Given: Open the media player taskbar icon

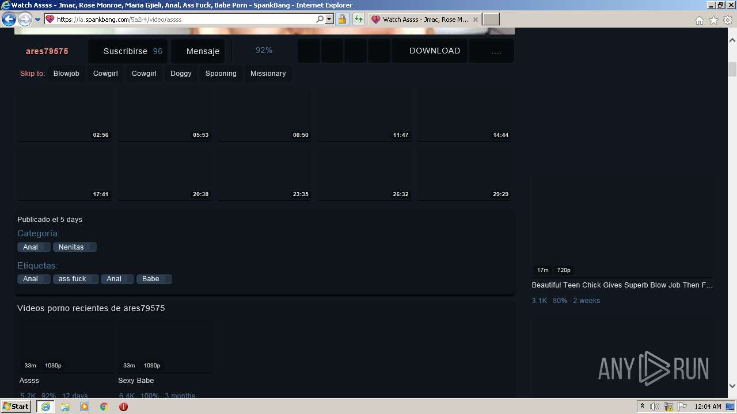Looking at the screenshot, I should coord(85,407).
